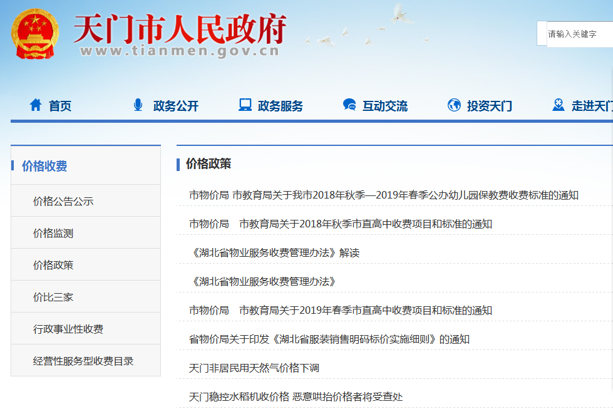
Task: Choose 价格政策 in the left sidebar
Action: (53, 265)
